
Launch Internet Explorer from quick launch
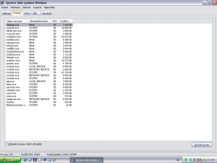point(25,160)
